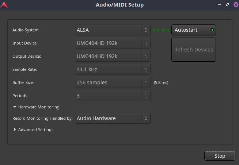The height and width of the screenshot is (165, 239).
Task: Open the Sample Rate dropdown showing 44.1 kHz
Action: click(x=113, y=69)
